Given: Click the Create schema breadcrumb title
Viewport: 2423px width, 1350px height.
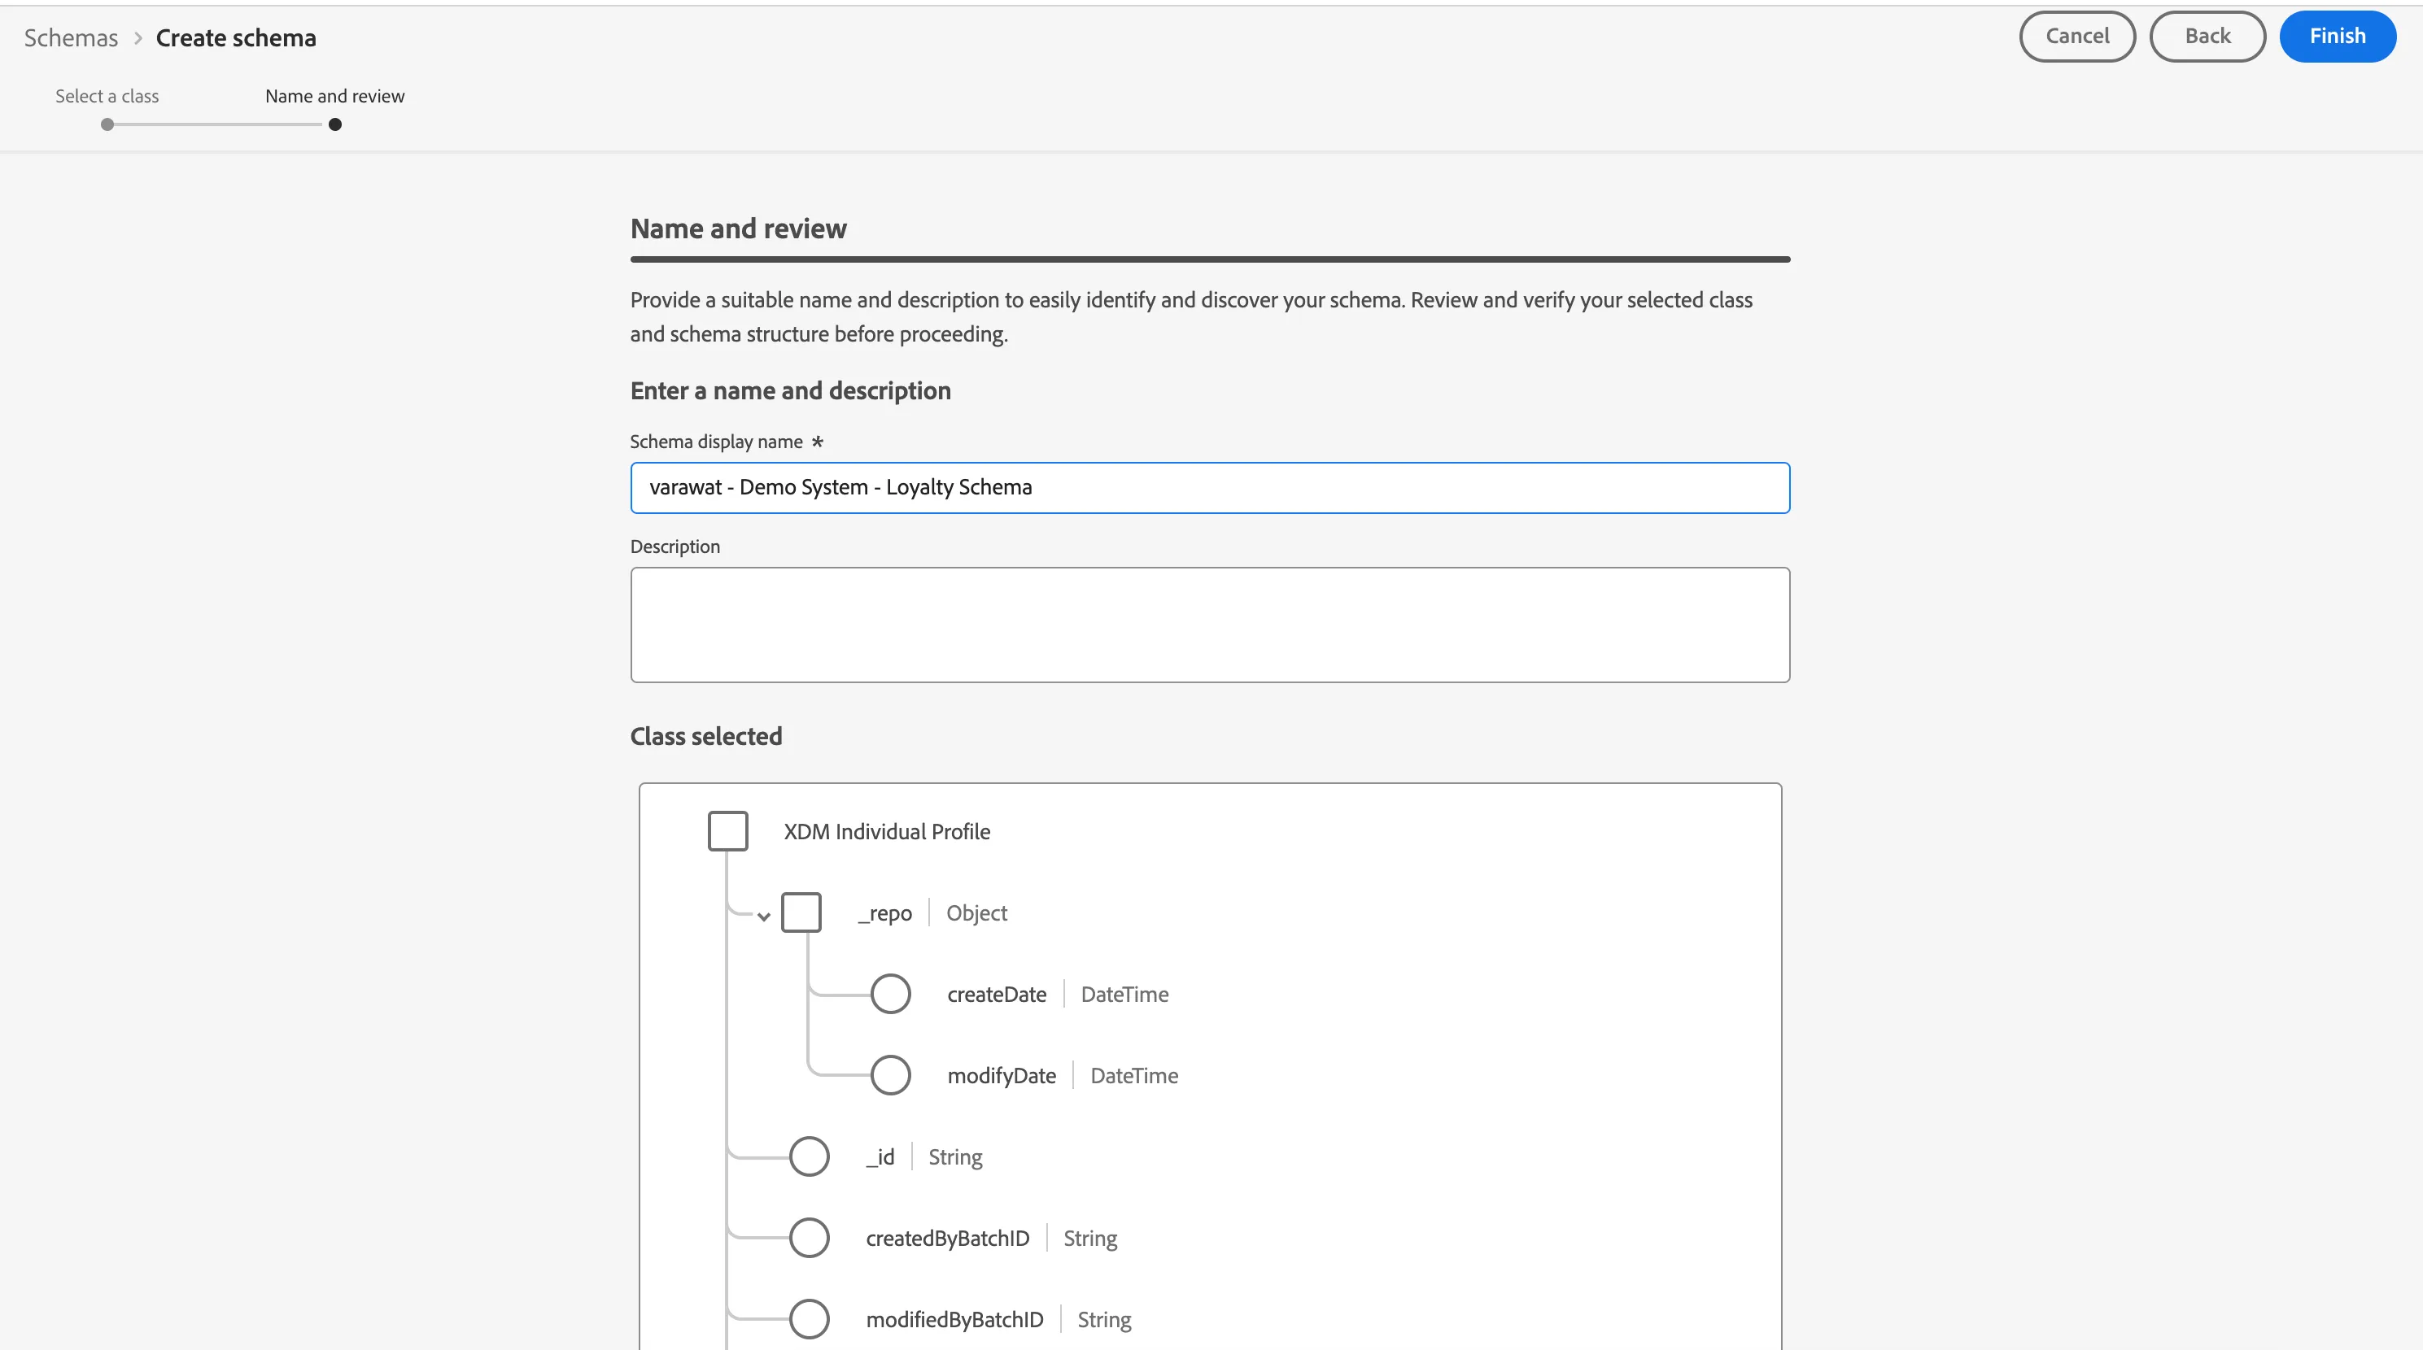Looking at the screenshot, I should point(236,37).
